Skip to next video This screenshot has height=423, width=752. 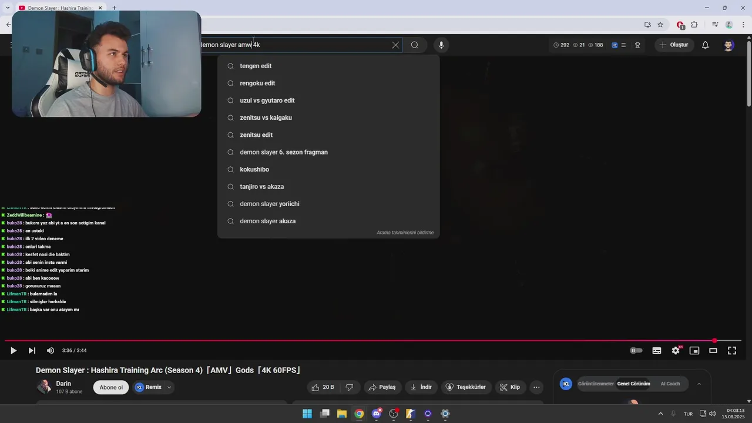pos(32,350)
